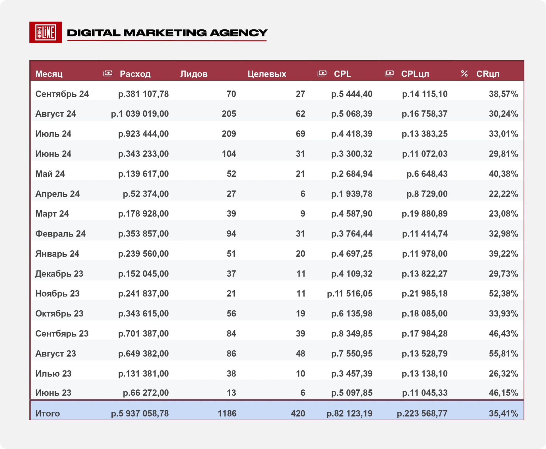Image resolution: width=546 pixels, height=449 pixels.
Task: Click the Август 23 conversion rate 55,81%
Action: [x=503, y=353]
